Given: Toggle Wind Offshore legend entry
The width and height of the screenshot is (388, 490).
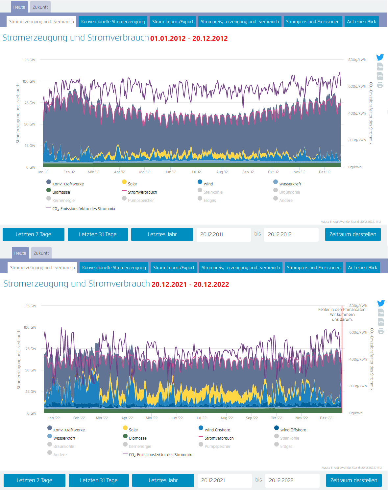Looking at the screenshot, I should click(x=293, y=430).
